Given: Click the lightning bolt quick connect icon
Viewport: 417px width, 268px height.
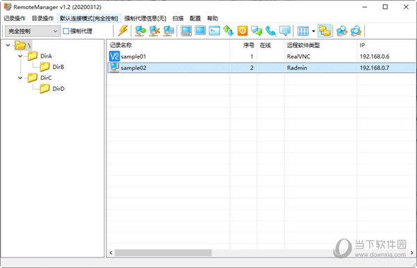Looking at the screenshot, I should pyautogui.click(x=123, y=31).
